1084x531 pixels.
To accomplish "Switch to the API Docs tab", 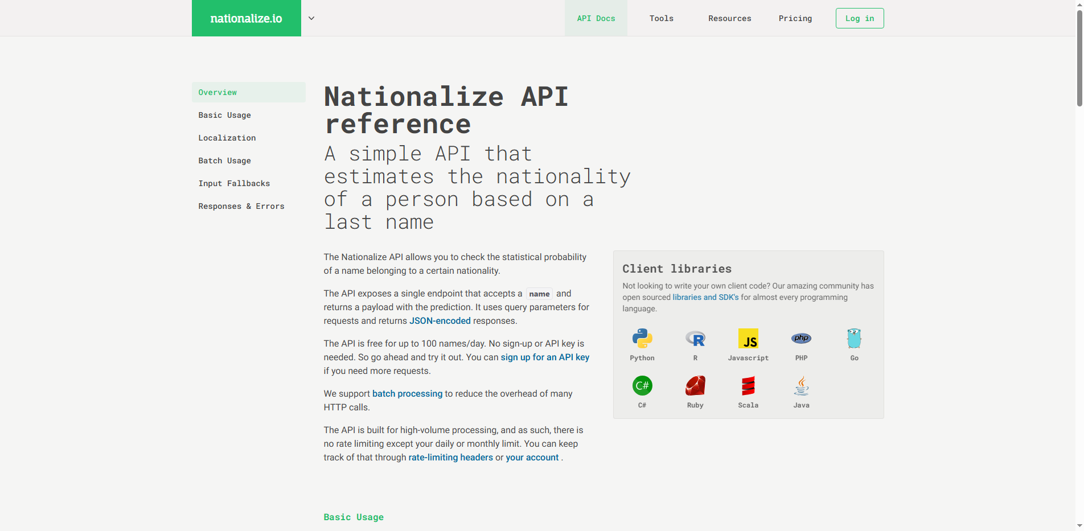I will coord(596,18).
